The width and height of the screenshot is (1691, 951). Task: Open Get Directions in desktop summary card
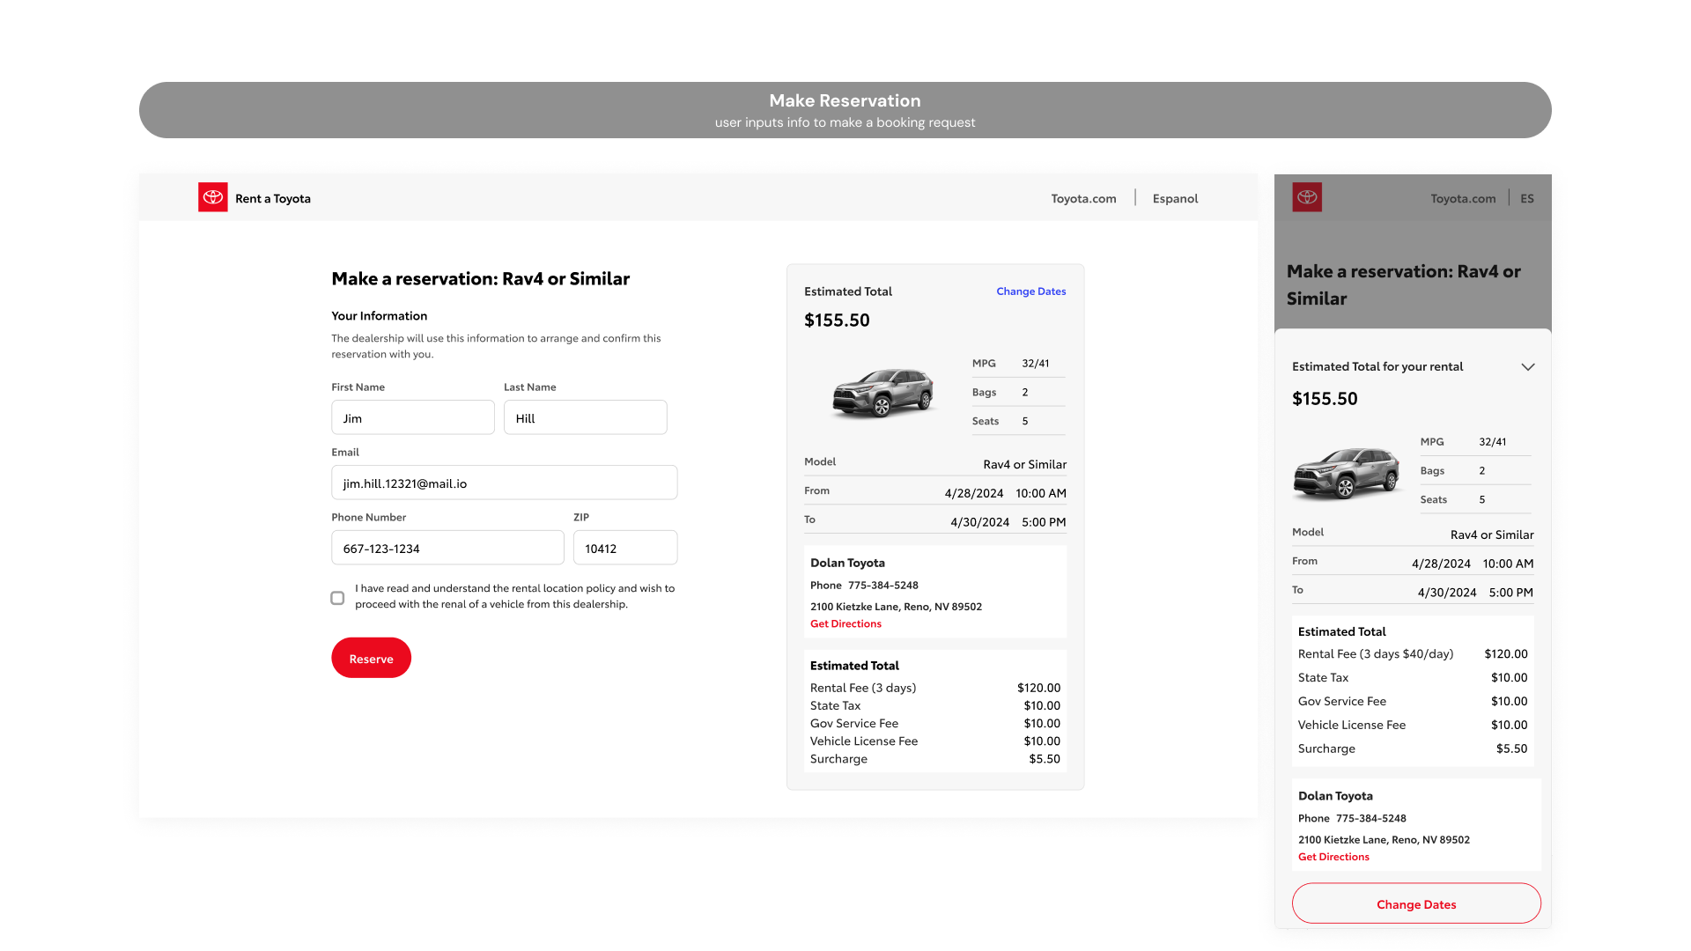coord(845,623)
